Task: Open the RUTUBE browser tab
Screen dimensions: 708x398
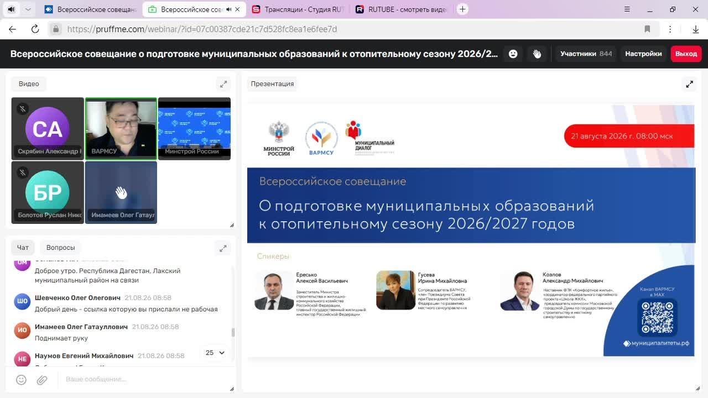Action: click(x=401, y=9)
